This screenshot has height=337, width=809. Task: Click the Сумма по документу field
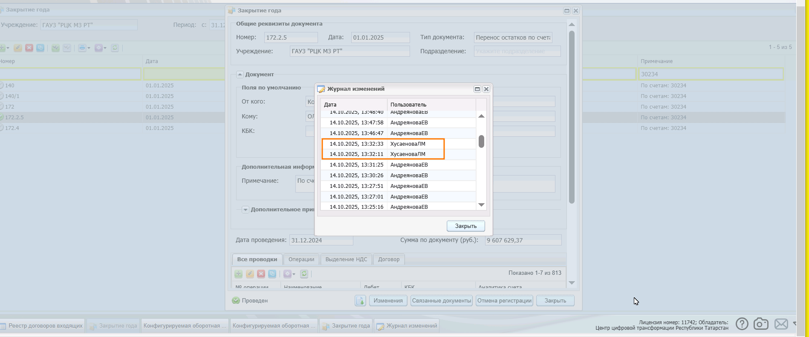pos(523,240)
